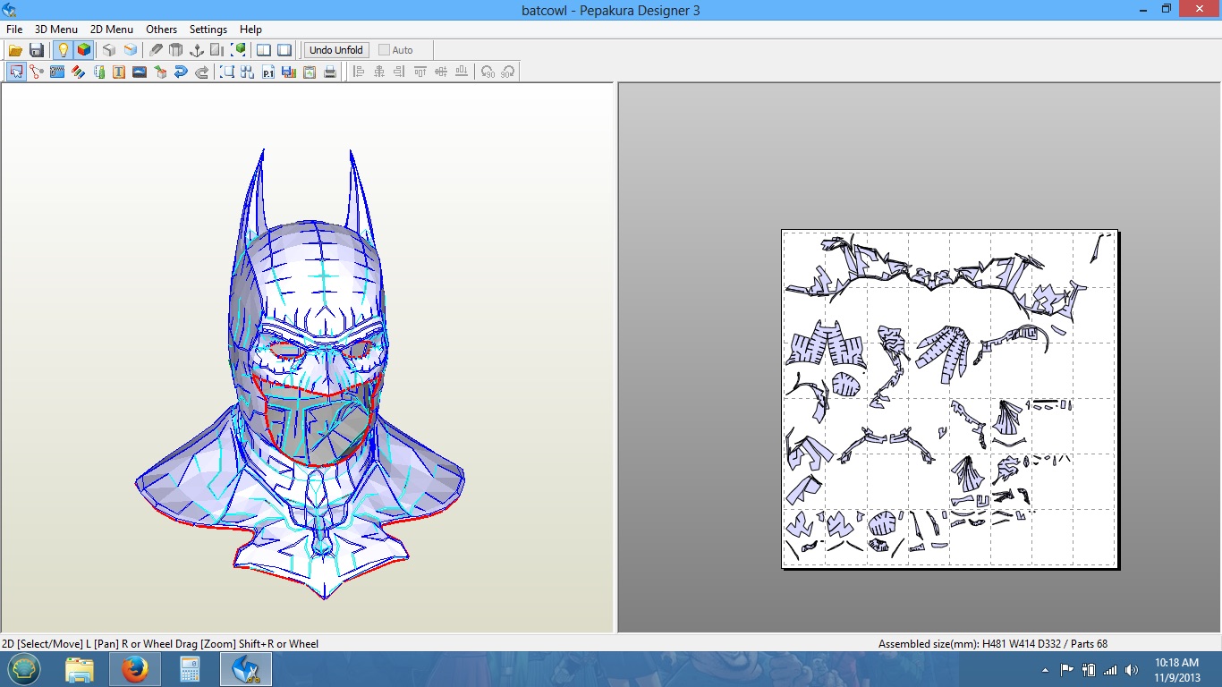Switch to the two-pane split view icon

pos(264,50)
